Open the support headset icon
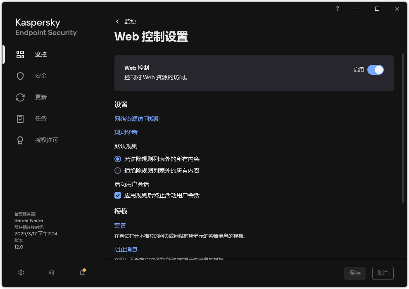 tap(51, 272)
